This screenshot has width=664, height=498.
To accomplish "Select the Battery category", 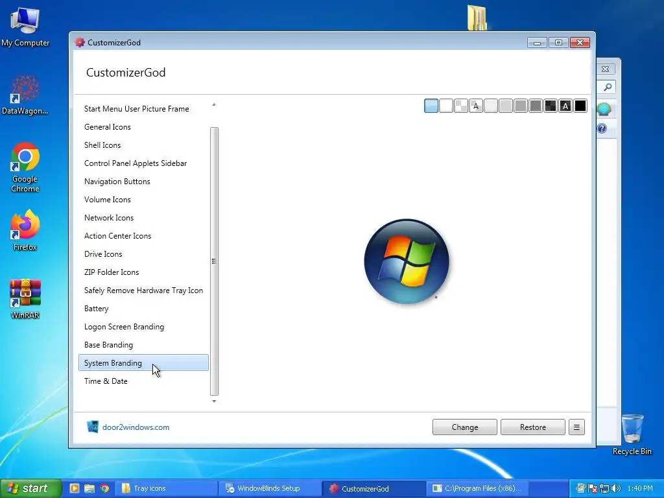I will [x=143, y=309].
